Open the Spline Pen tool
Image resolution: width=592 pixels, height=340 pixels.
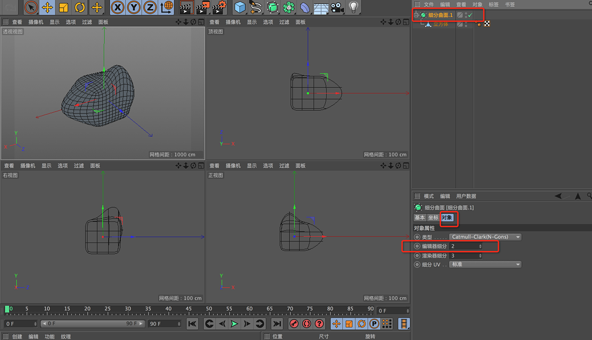point(256,8)
